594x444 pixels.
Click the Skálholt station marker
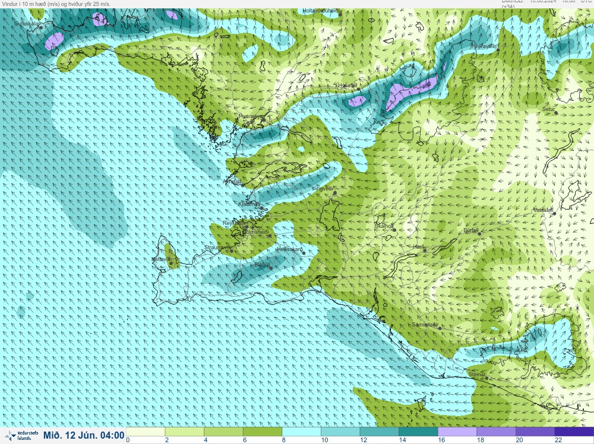click(x=394, y=230)
